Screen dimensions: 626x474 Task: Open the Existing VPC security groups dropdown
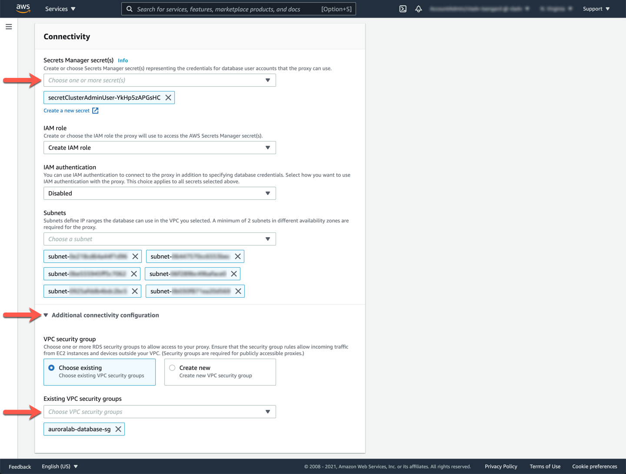160,412
